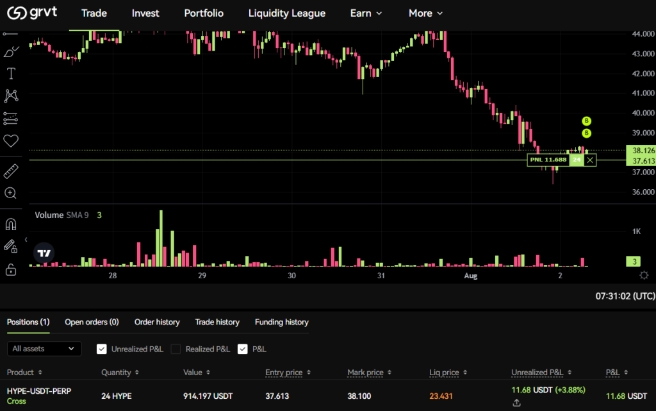This screenshot has height=411, width=656.
Task: Click the grvt logo
Action: click(32, 13)
